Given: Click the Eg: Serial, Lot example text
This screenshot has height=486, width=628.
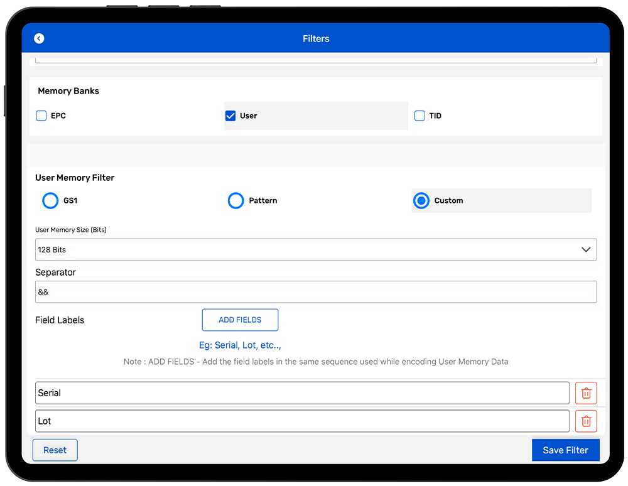Looking at the screenshot, I should 240,345.
